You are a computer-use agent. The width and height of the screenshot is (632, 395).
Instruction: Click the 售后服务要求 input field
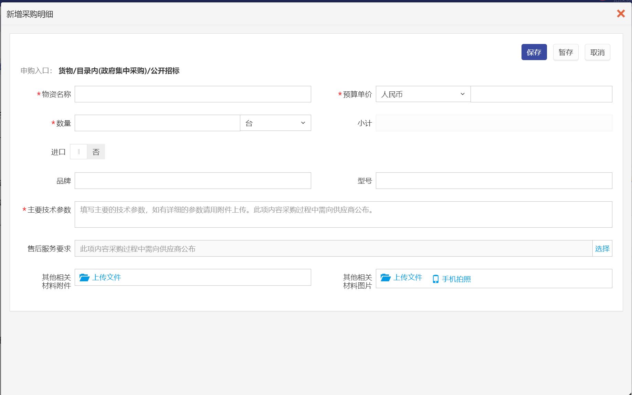pyautogui.click(x=333, y=249)
